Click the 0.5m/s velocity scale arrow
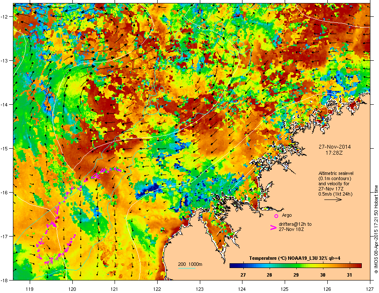 (333, 199)
